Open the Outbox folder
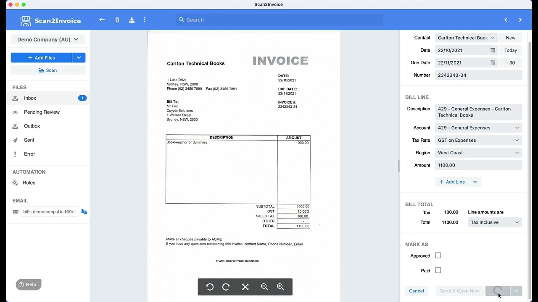Screen dimensions: 538x302 [48, 126]
